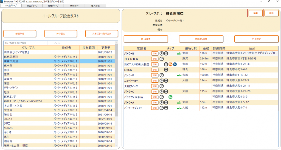The height and width of the screenshot is (150, 281).
Task: Click parking icon in パーラーB row
Action: tap(162, 53)
